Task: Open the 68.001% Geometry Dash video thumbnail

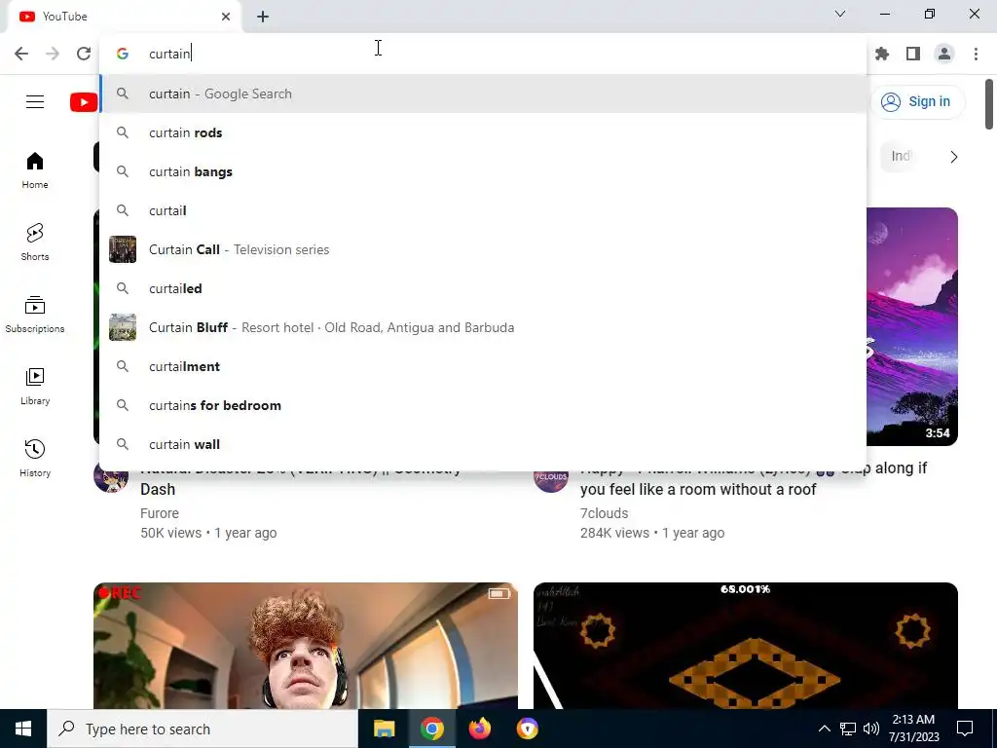Action: [x=745, y=645]
